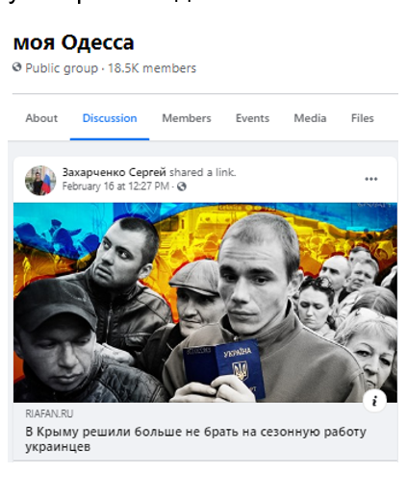Open the Media tab
Viewport: 407px width, 498px height.
[x=310, y=118]
